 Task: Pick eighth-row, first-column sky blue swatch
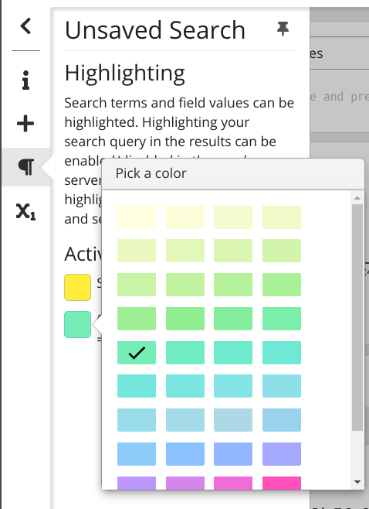[137, 454]
